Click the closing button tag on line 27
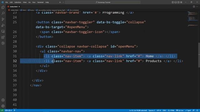Viewport: 200px width, 112px height. pos(44,37)
